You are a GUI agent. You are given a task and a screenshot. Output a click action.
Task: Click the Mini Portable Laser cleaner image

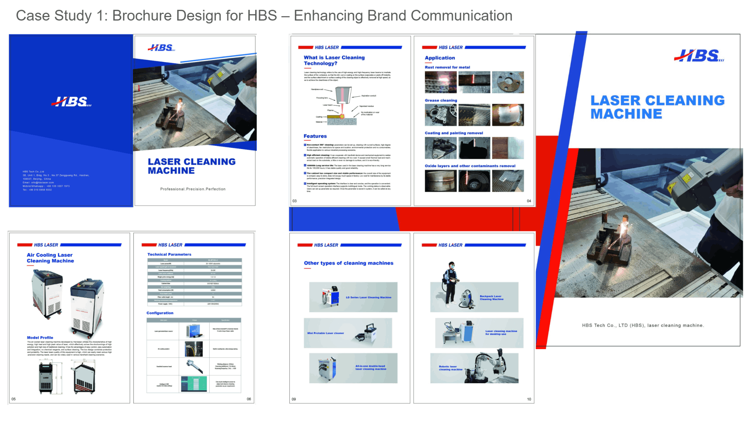point(366,333)
